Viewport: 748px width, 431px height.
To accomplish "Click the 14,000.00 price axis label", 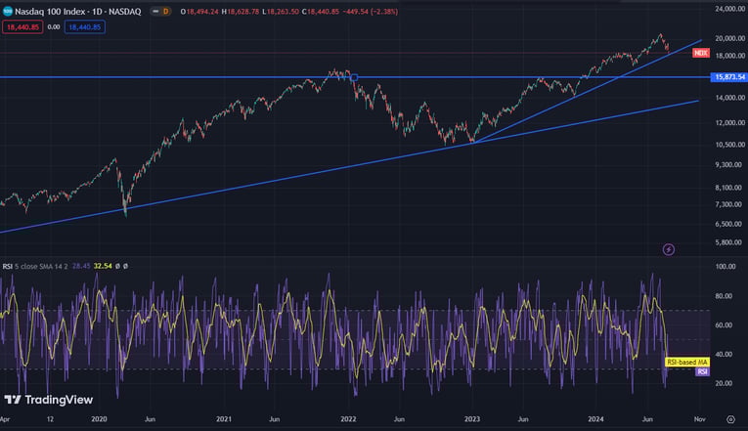I will [729, 98].
